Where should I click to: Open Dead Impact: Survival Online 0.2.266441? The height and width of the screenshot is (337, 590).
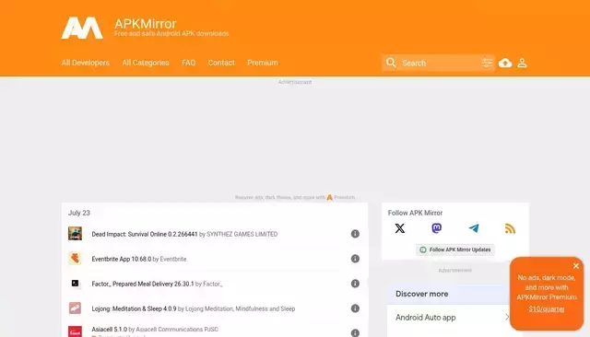(145, 234)
